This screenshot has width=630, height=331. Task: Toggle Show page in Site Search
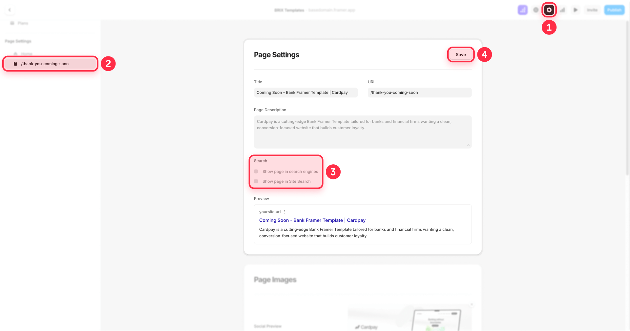click(256, 181)
